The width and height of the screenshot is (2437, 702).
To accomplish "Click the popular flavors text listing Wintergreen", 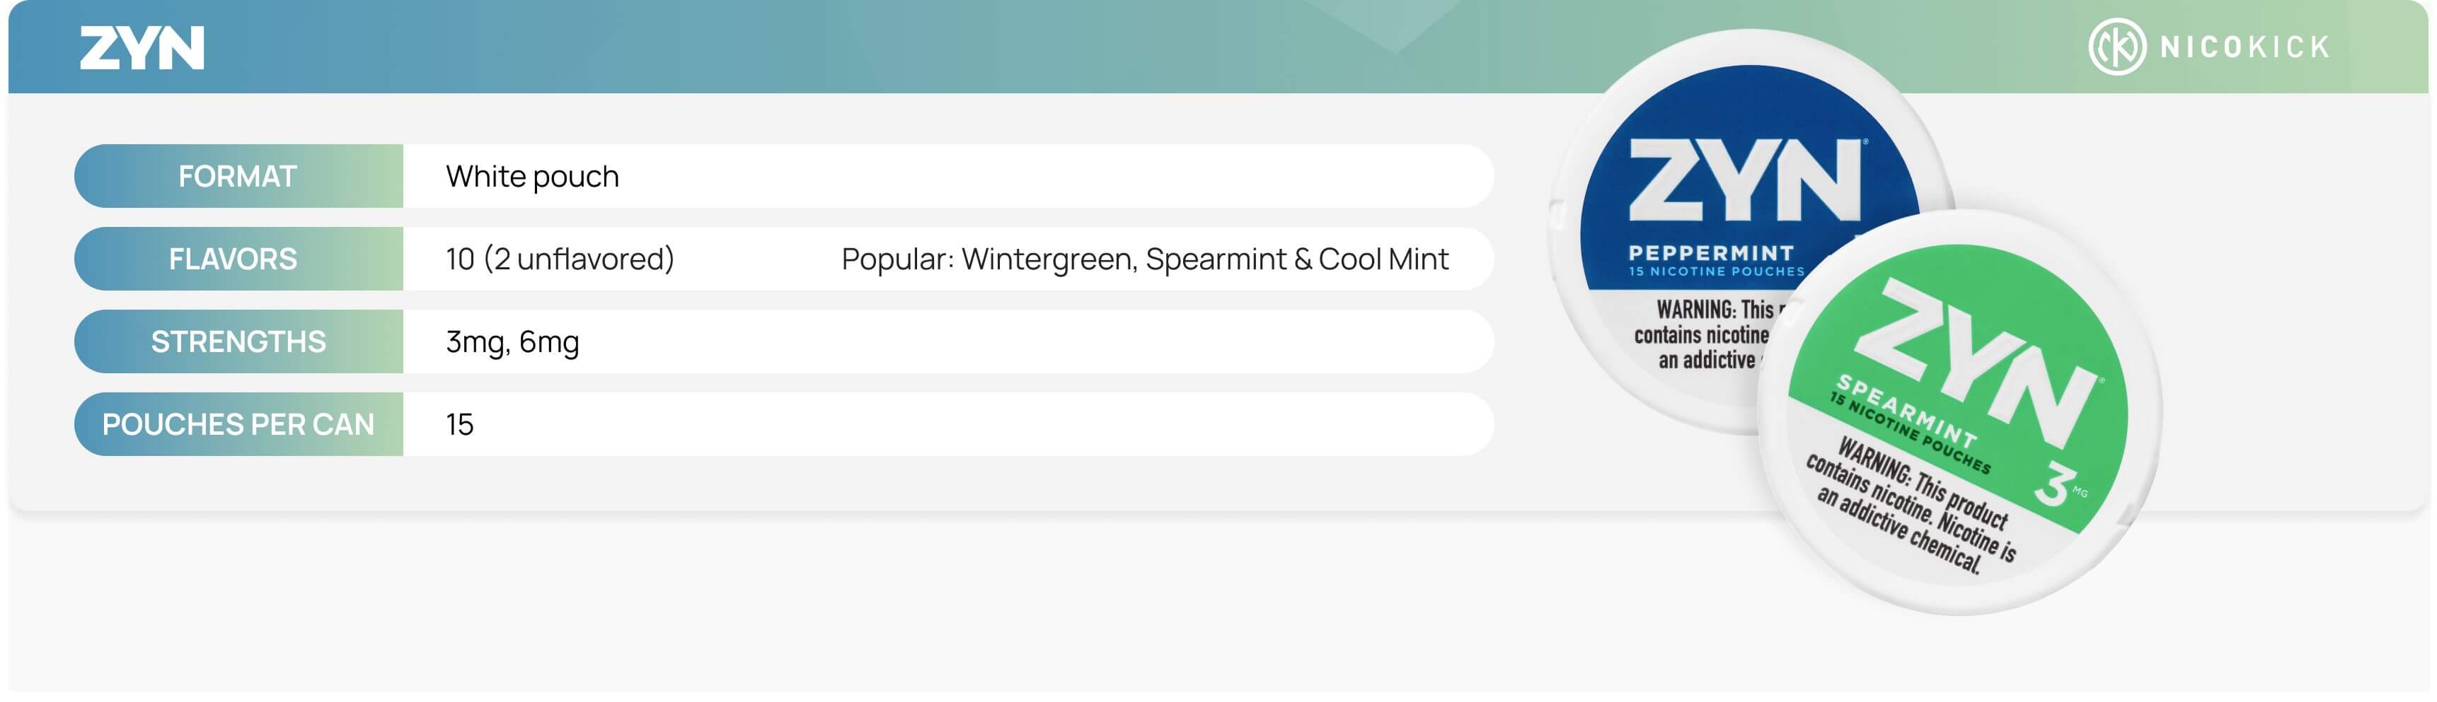I will pyautogui.click(x=1145, y=259).
